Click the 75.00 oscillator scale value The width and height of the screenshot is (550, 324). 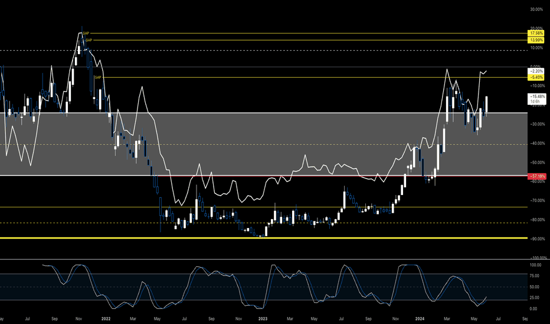tap(535, 276)
